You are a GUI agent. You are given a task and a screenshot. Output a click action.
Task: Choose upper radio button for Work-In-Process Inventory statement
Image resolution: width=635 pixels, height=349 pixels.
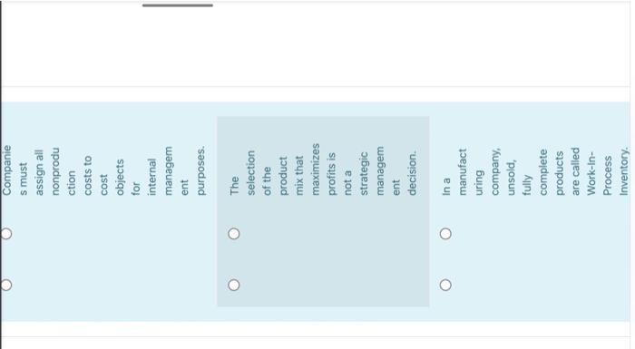(445, 234)
